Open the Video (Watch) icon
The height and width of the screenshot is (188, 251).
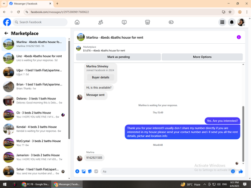coord(124,22)
